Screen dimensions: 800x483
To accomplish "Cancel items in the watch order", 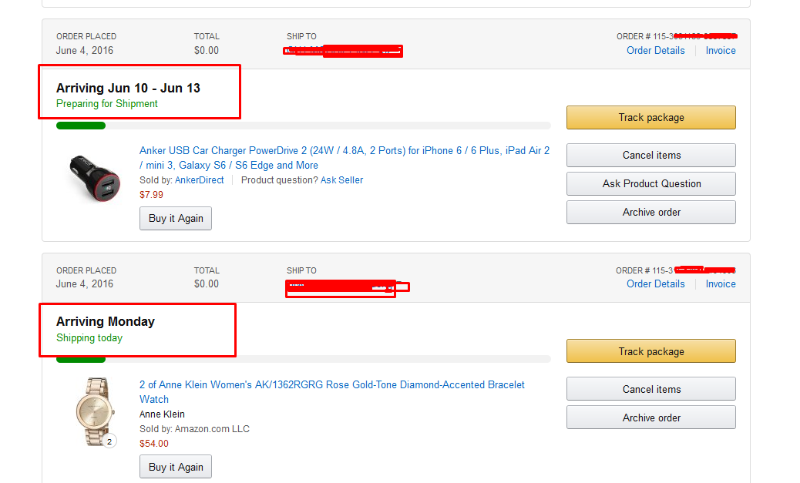I will pos(650,390).
